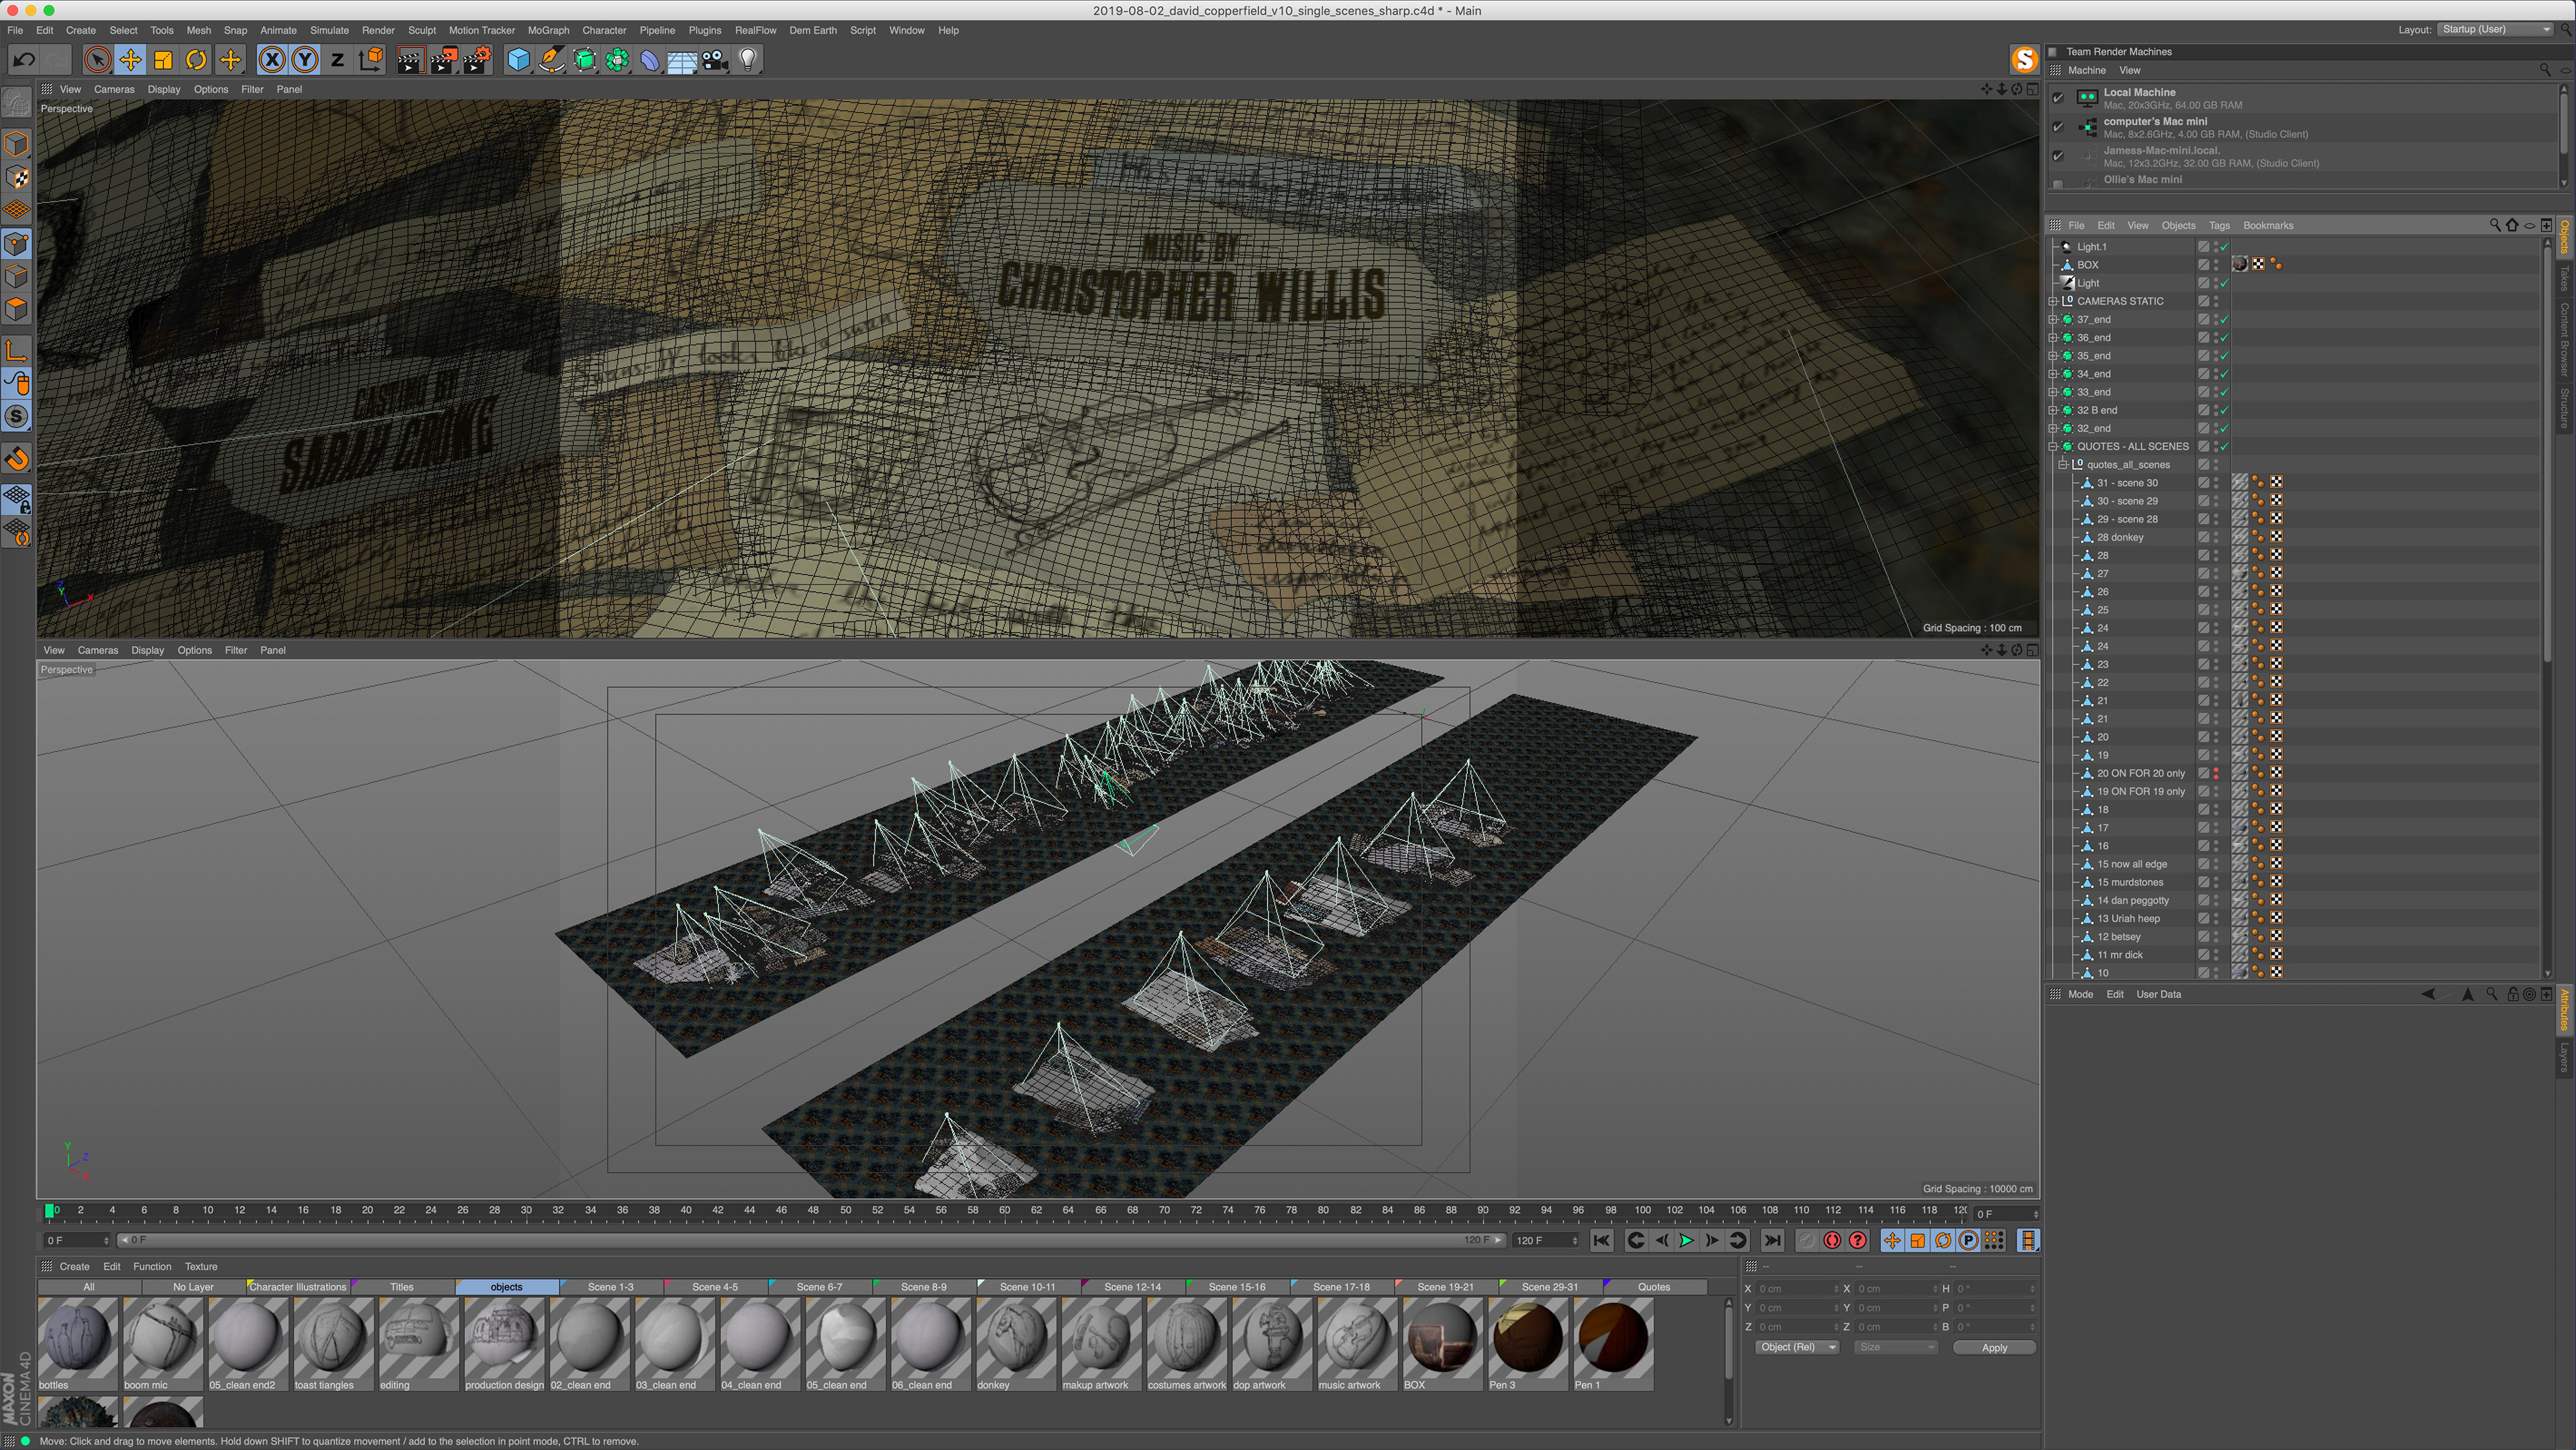Toggle Y-axis lock
The image size is (2576, 1450).
[x=305, y=60]
